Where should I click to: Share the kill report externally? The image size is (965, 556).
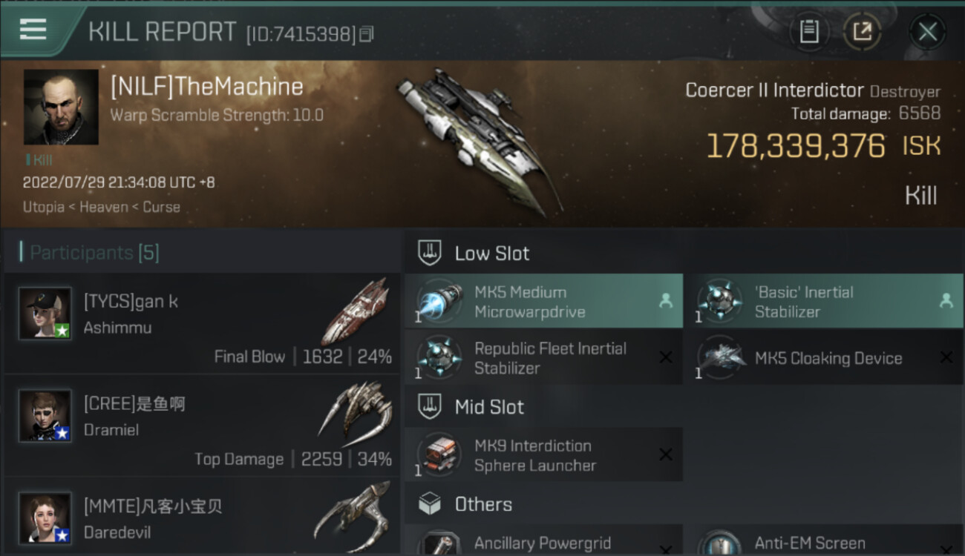point(862,31)
